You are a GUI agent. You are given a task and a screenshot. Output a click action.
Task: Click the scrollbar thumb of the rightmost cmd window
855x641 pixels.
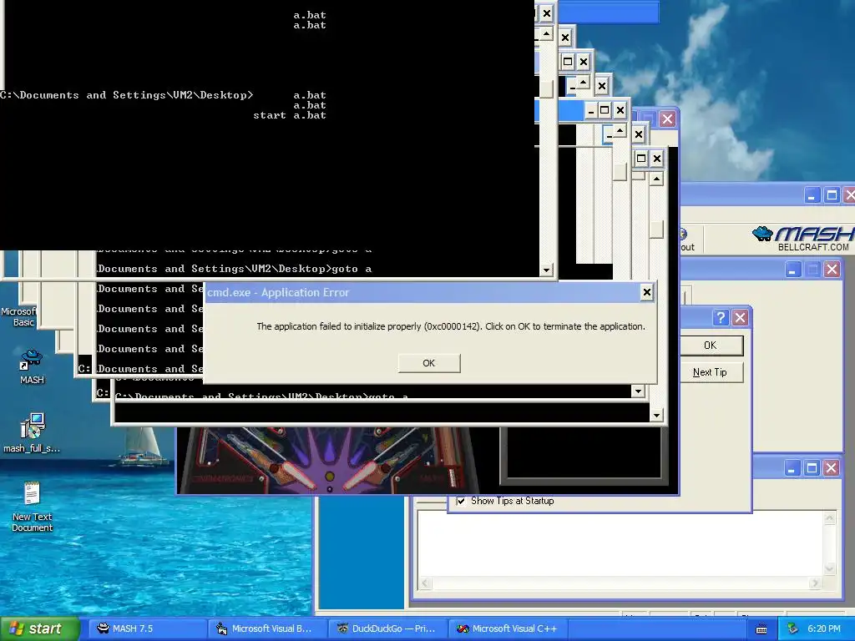tap(656, 229)
